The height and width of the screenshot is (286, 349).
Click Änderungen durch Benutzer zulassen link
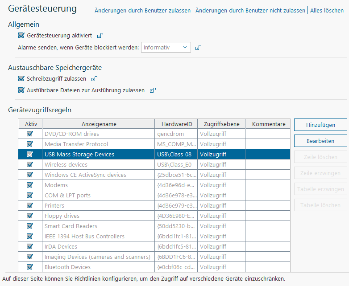click(142, 10)
